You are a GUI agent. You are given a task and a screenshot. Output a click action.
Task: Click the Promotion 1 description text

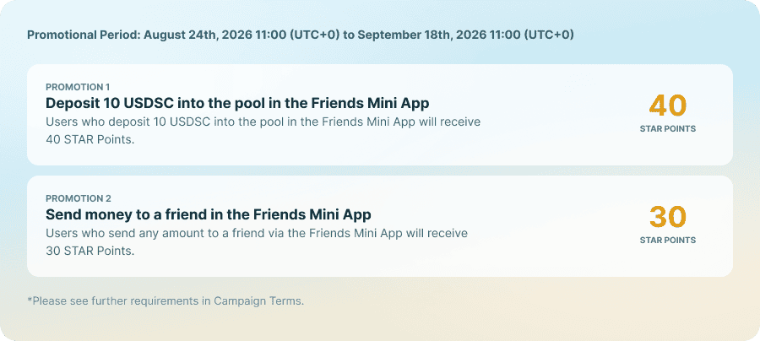(263, 131)
